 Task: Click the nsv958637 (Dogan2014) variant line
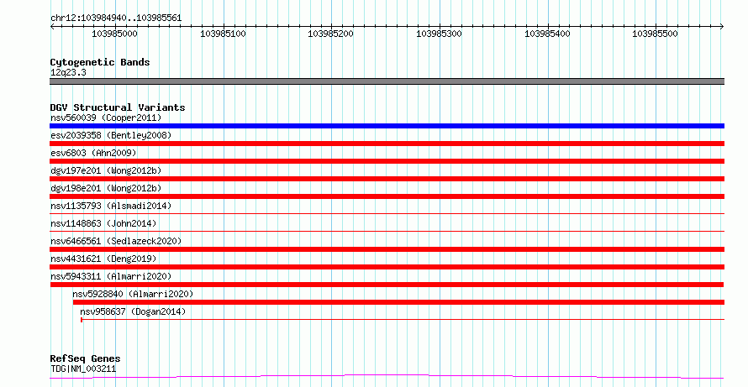point(402,319)
